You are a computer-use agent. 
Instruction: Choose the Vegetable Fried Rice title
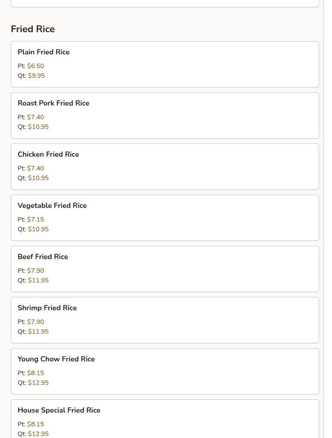[x=52, y=206]
